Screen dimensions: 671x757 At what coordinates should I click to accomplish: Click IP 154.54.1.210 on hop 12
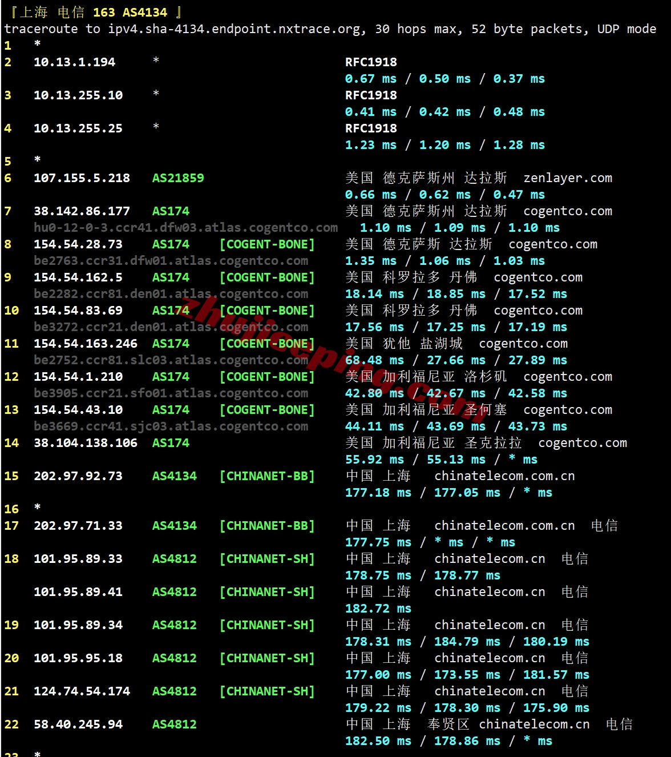pyautogui.click(x=78, y=377)
